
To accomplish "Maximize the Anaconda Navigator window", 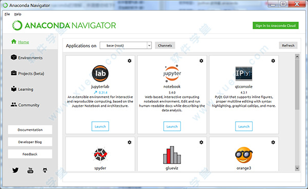I will point(283,4).
